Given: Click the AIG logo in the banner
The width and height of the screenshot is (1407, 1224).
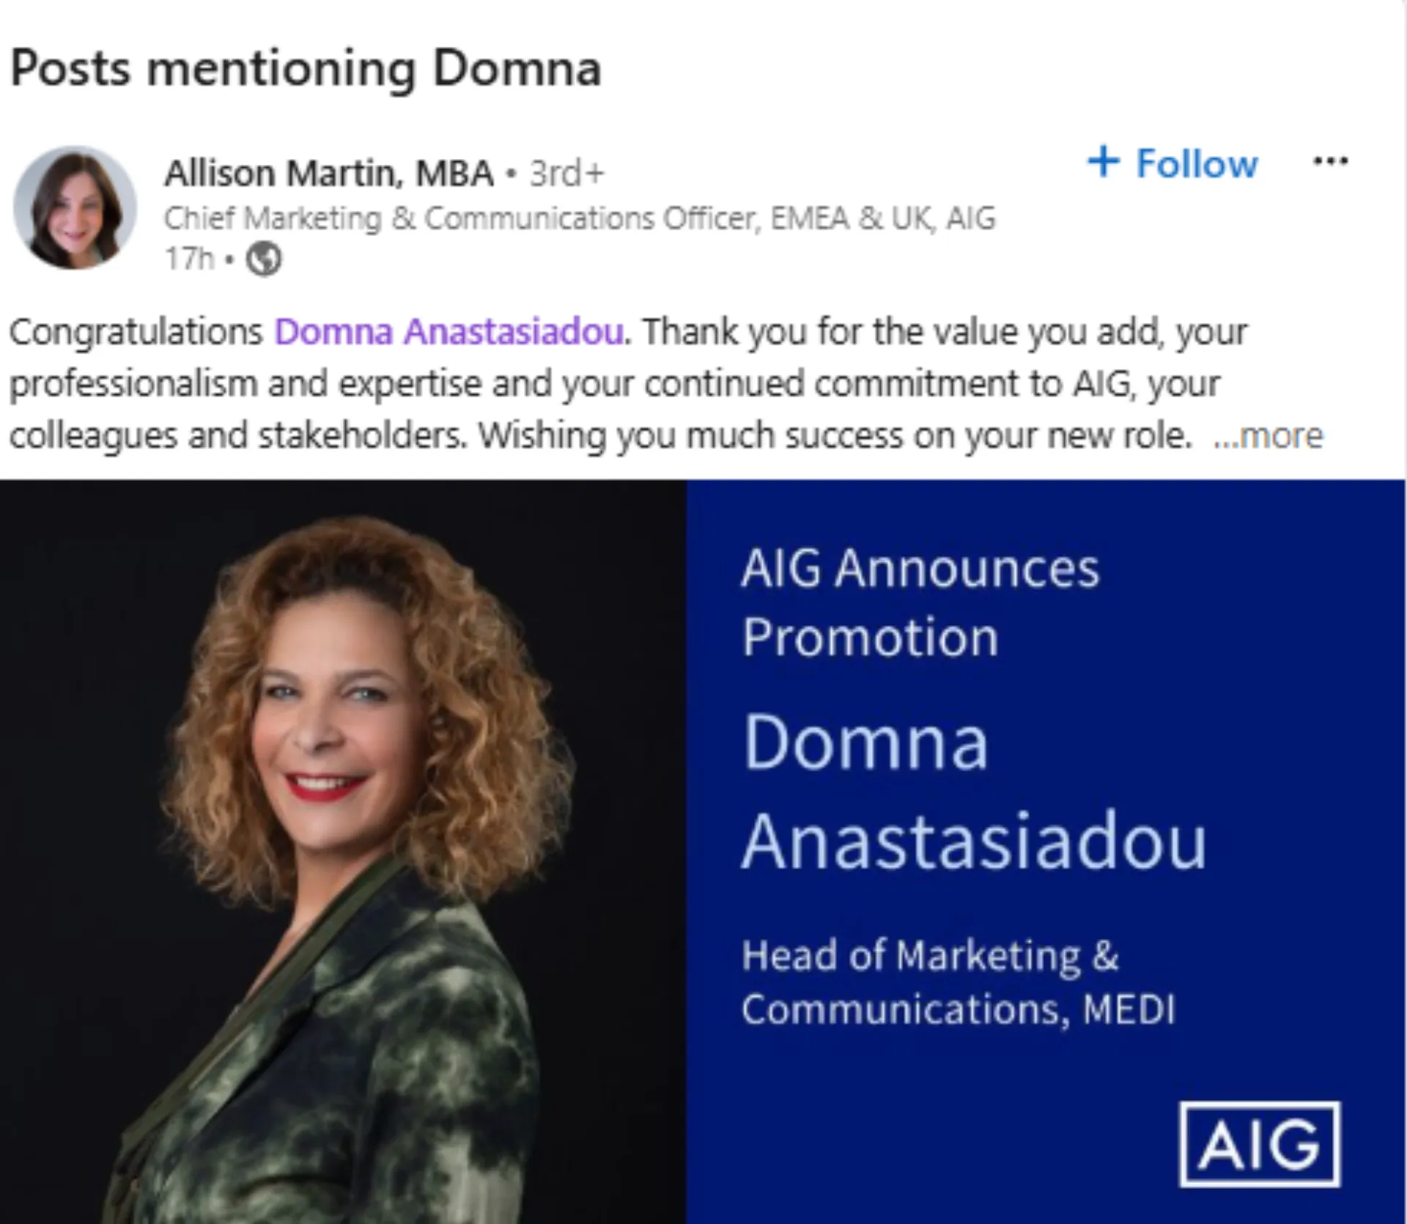Looking at the screenshot, I should 1259,1144.
